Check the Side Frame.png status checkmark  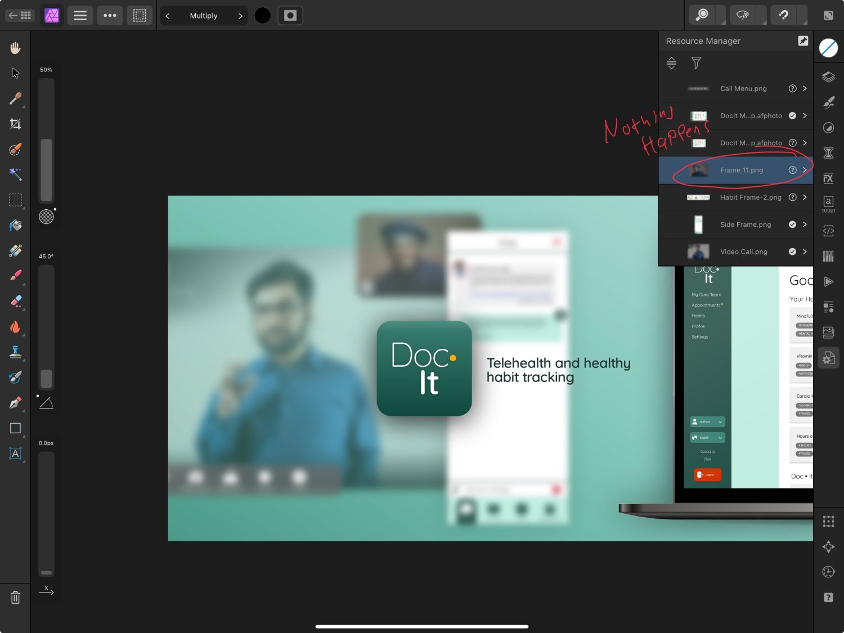tap(792, 225)
